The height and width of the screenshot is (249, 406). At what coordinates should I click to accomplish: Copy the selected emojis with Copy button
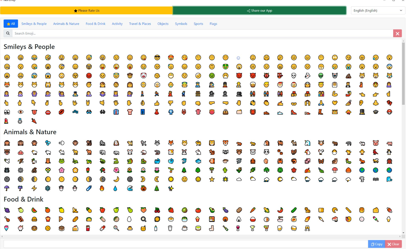pyautogui.click(x=377, y=244)
